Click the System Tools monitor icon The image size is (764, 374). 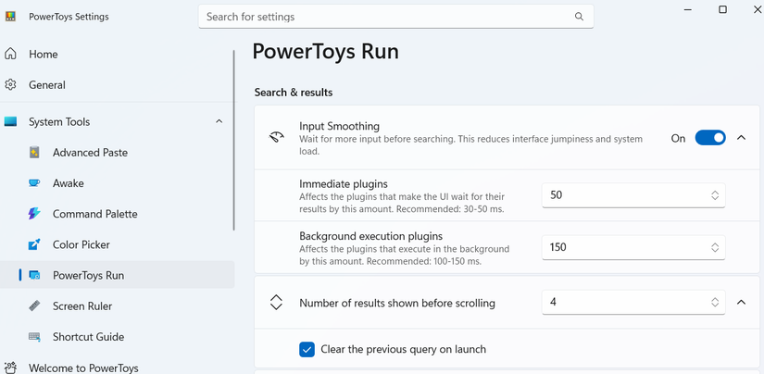pyautogui.click(x=10, y=122)
